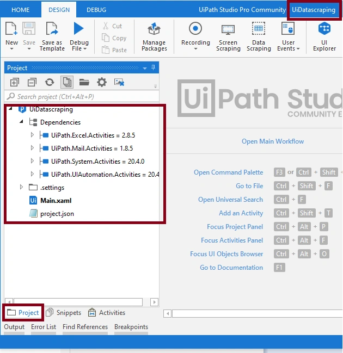Select Main.xaml in project tree

coord(56,200)
